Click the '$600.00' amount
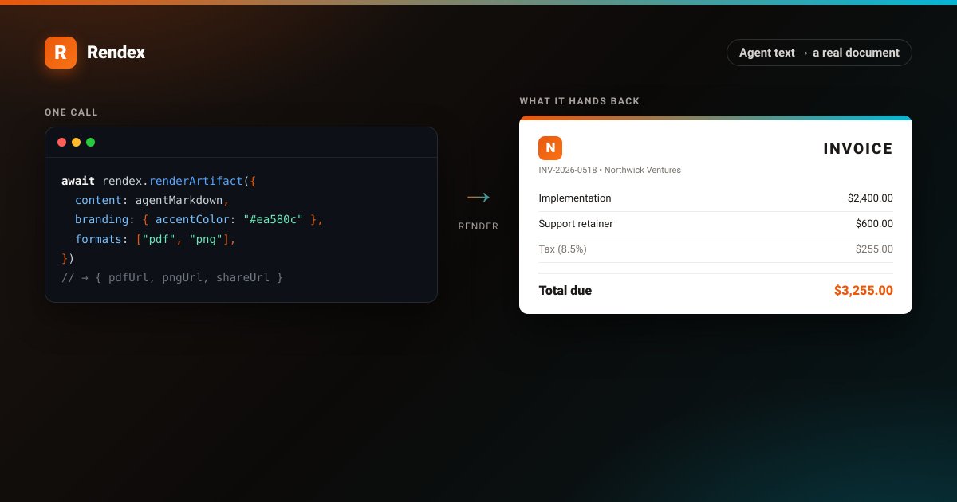 point(874,224)
